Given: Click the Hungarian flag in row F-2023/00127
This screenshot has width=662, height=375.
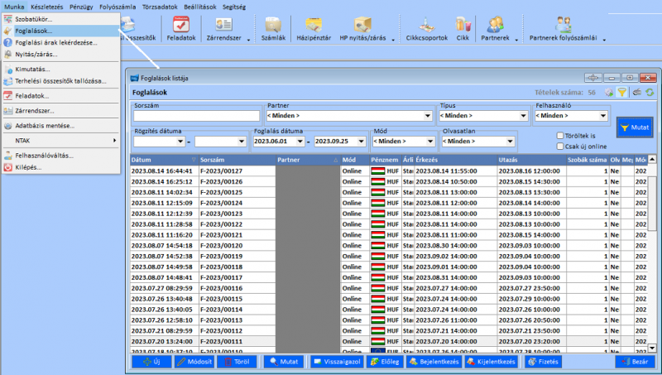Looking at the screenshot, I should pyautogui.click(x=378, y=171).
